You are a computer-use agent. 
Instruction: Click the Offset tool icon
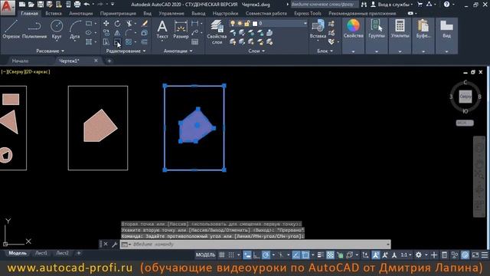144,41
